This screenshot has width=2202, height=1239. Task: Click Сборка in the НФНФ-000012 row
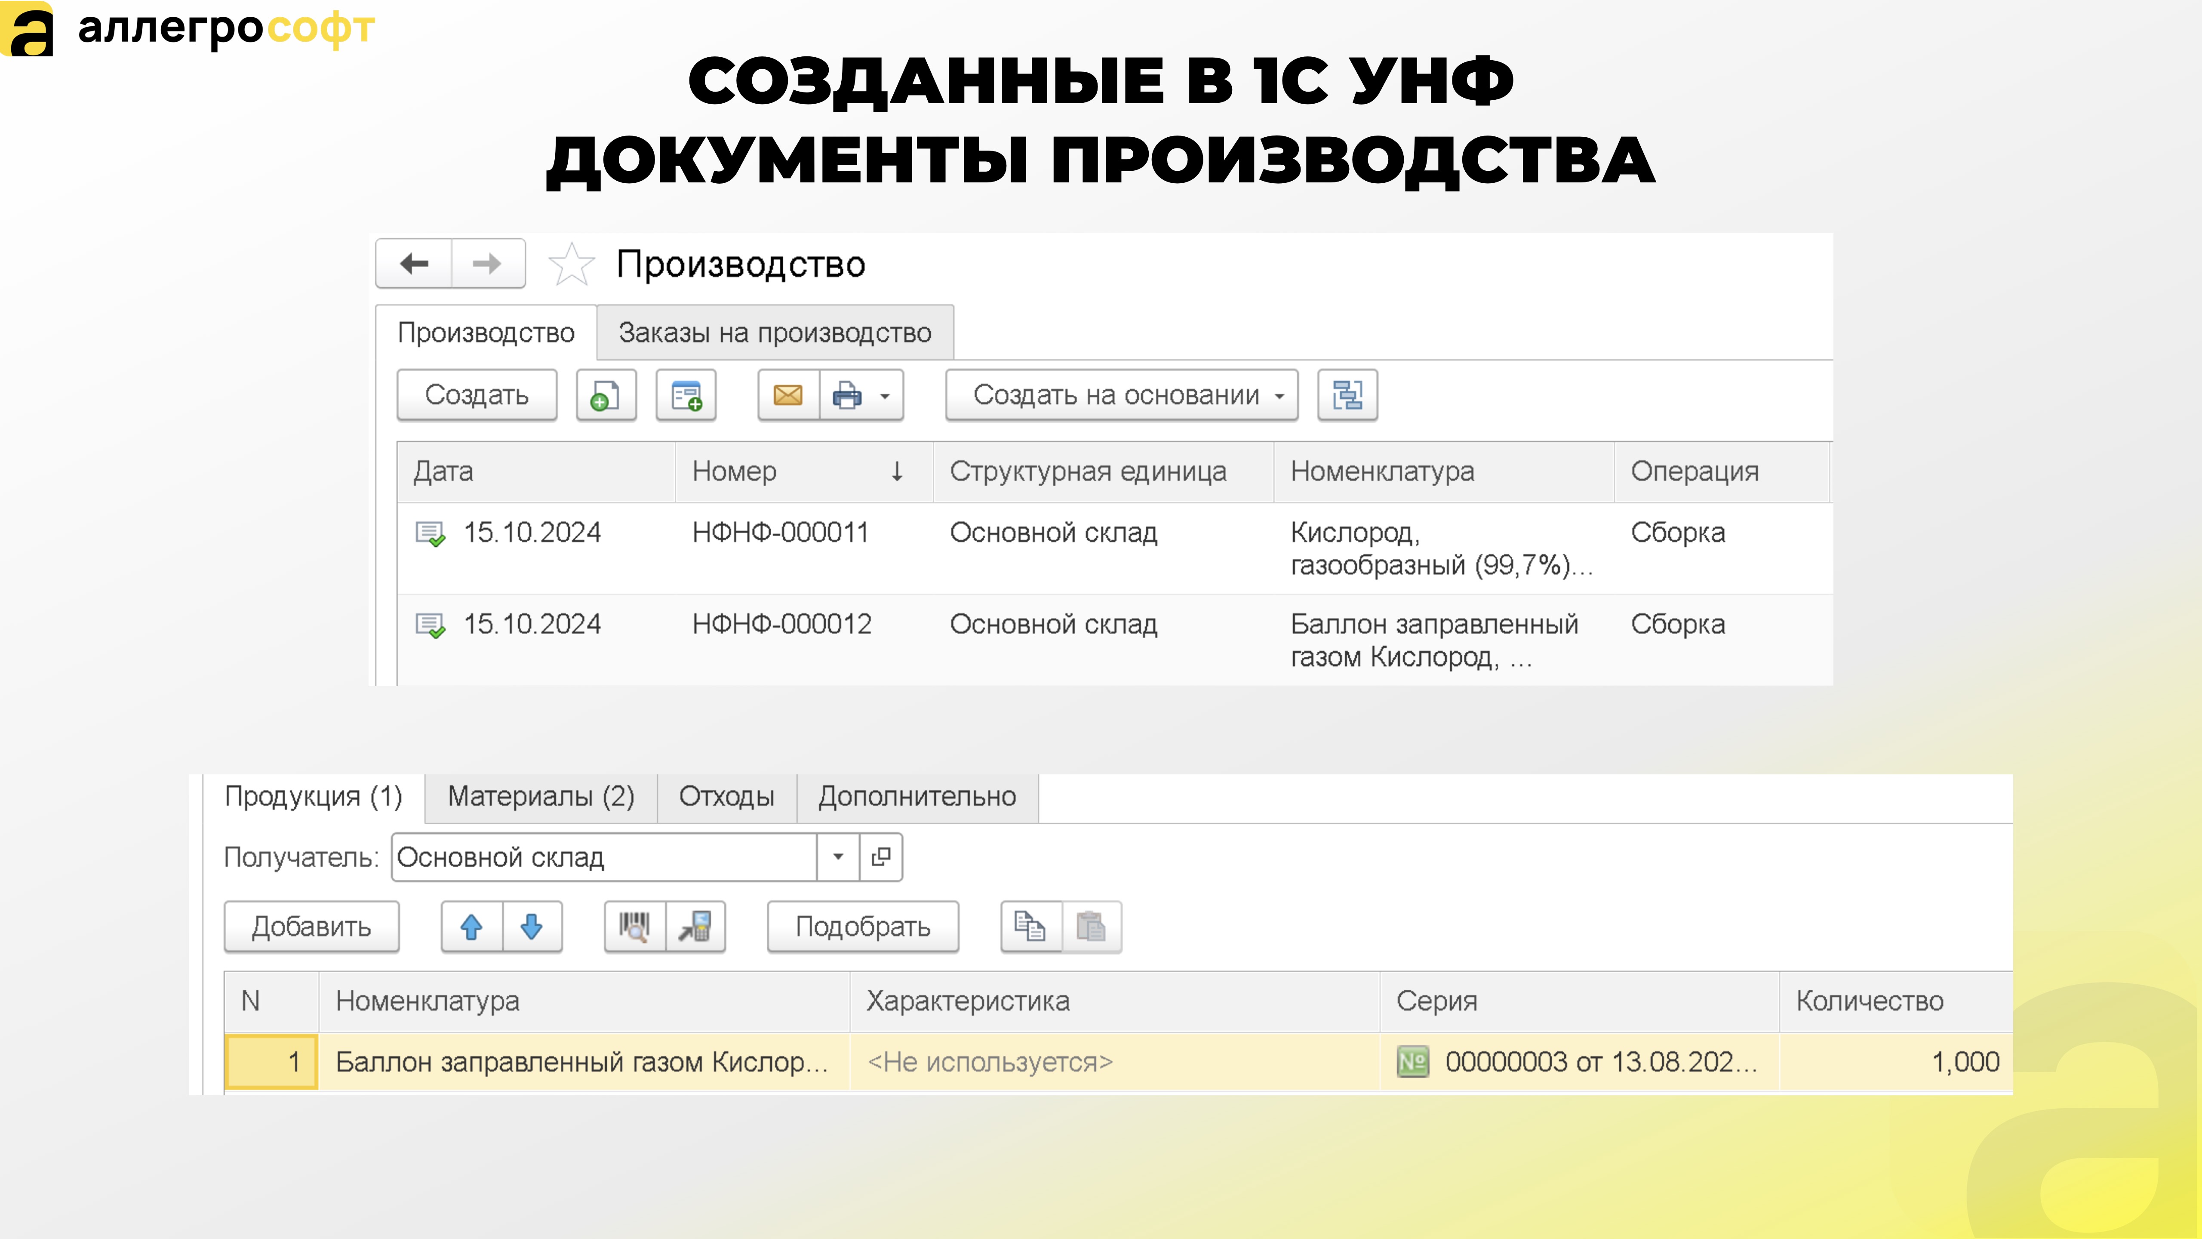[x=1677, y=624]
